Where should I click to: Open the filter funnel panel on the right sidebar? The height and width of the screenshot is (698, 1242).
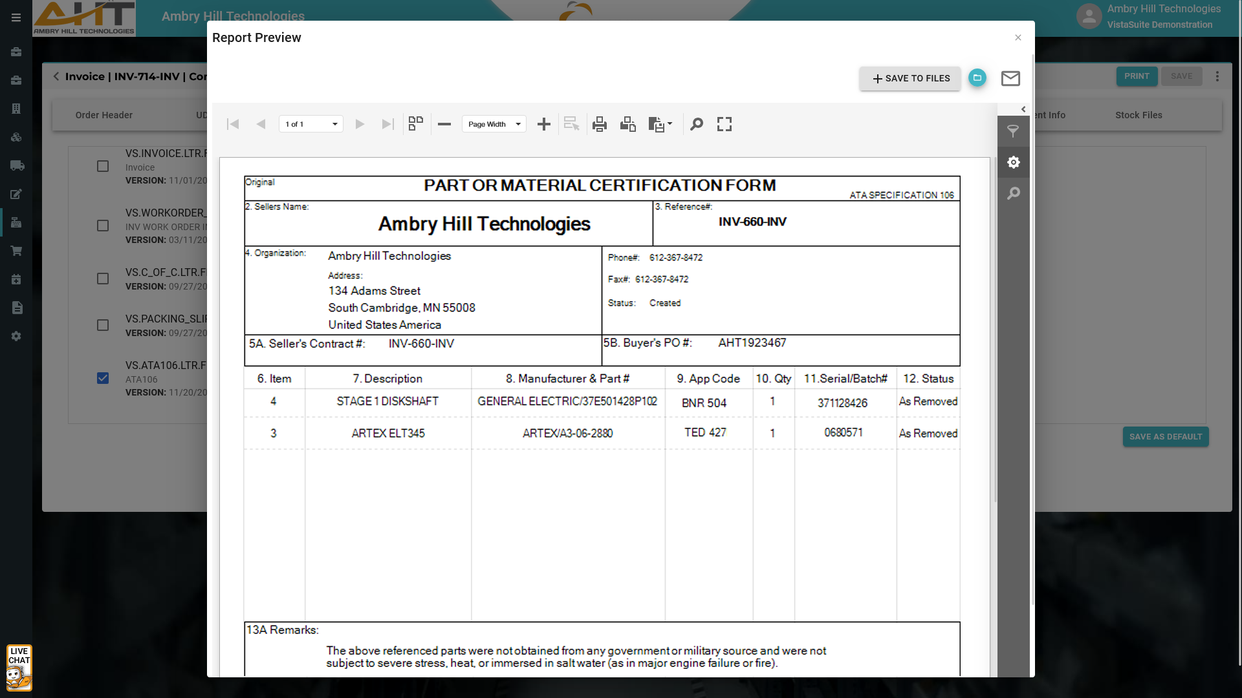coord(1013,131)
